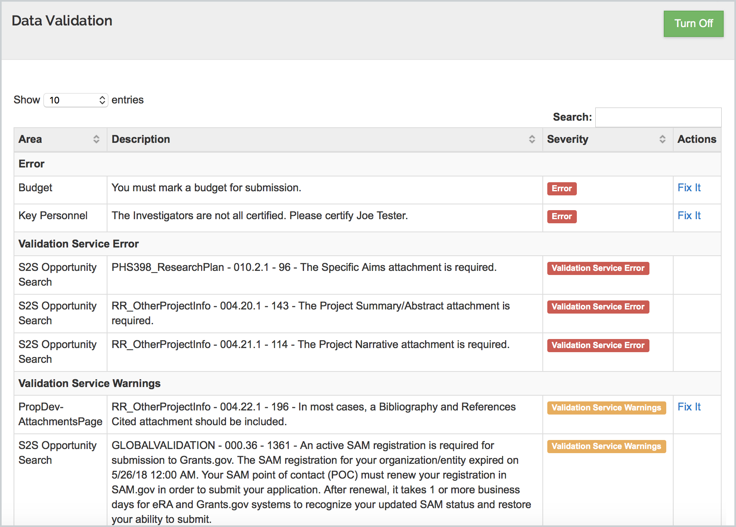
Task: Click the Actions column header
Action: click(697, 139)
